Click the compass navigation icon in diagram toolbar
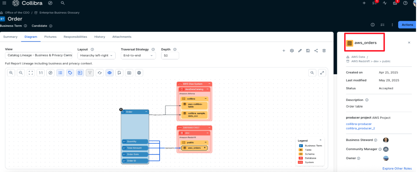Viewport: 420px width, 172px height. [x=50, y=72]
